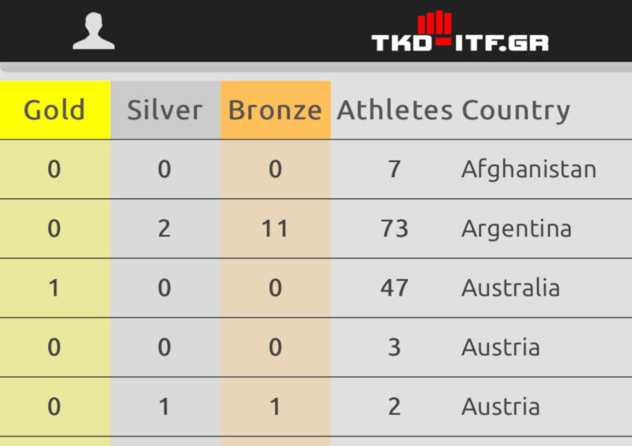The height and width of the screenshot is (446, 632).
Task: Select the Afghanistan country row
Action: point(316,169)
